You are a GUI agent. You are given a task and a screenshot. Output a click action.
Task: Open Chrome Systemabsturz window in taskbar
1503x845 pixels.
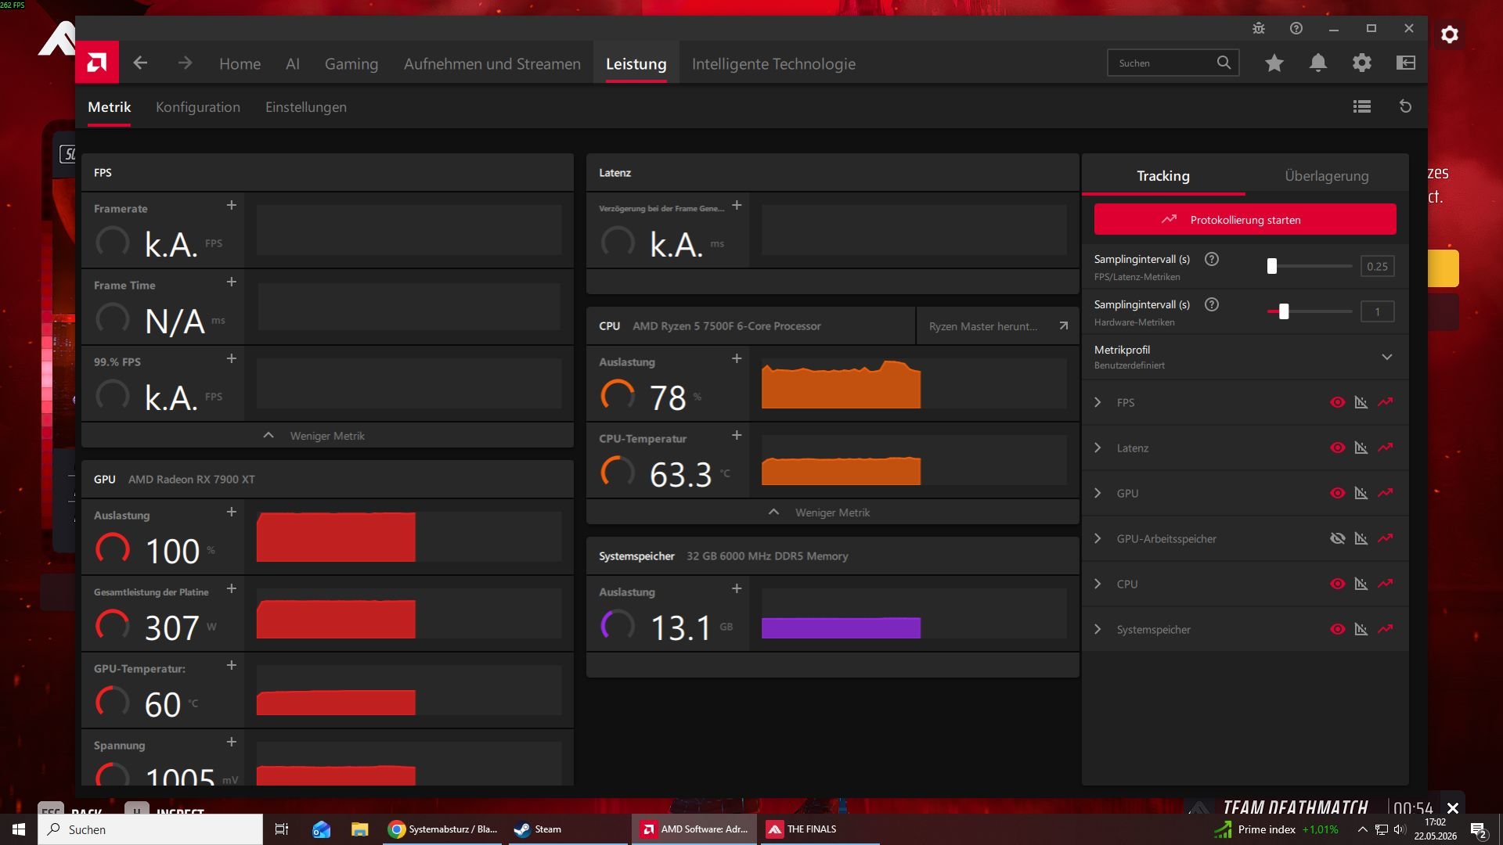coord(442,829)
